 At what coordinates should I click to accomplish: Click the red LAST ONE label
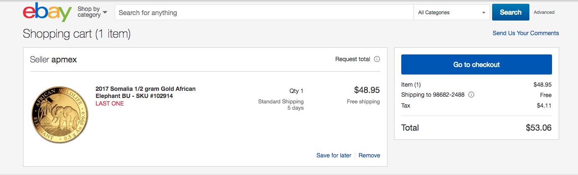pyautogui.click(x=110, y=103)
